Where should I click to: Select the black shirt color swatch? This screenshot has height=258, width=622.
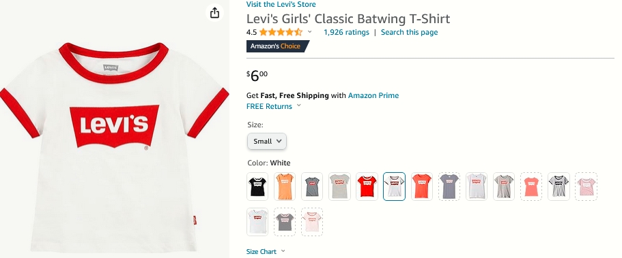[257, 187]
